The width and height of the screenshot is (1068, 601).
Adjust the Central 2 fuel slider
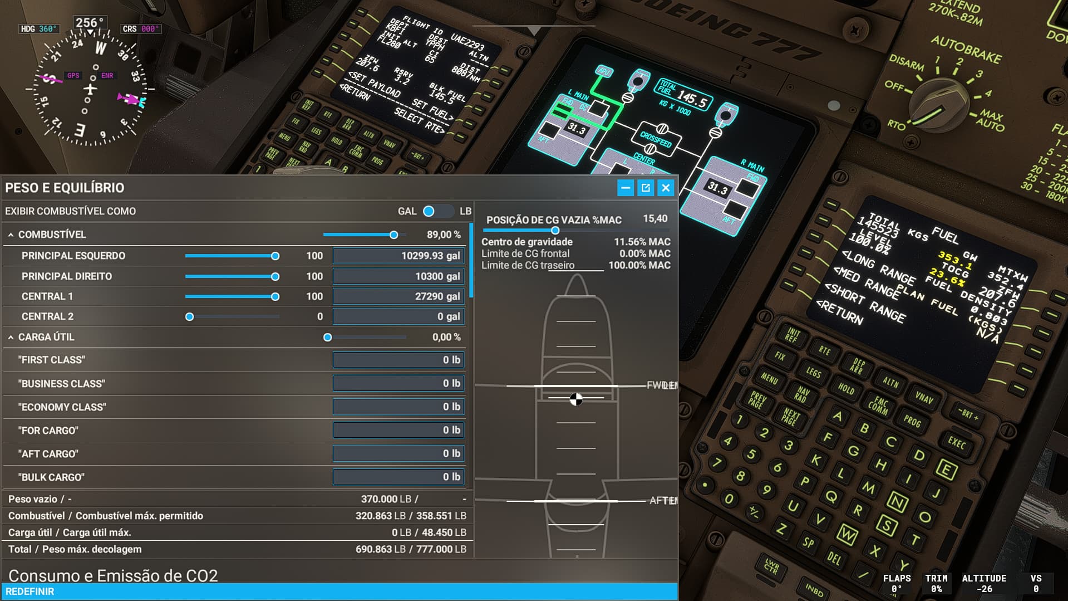190,317
